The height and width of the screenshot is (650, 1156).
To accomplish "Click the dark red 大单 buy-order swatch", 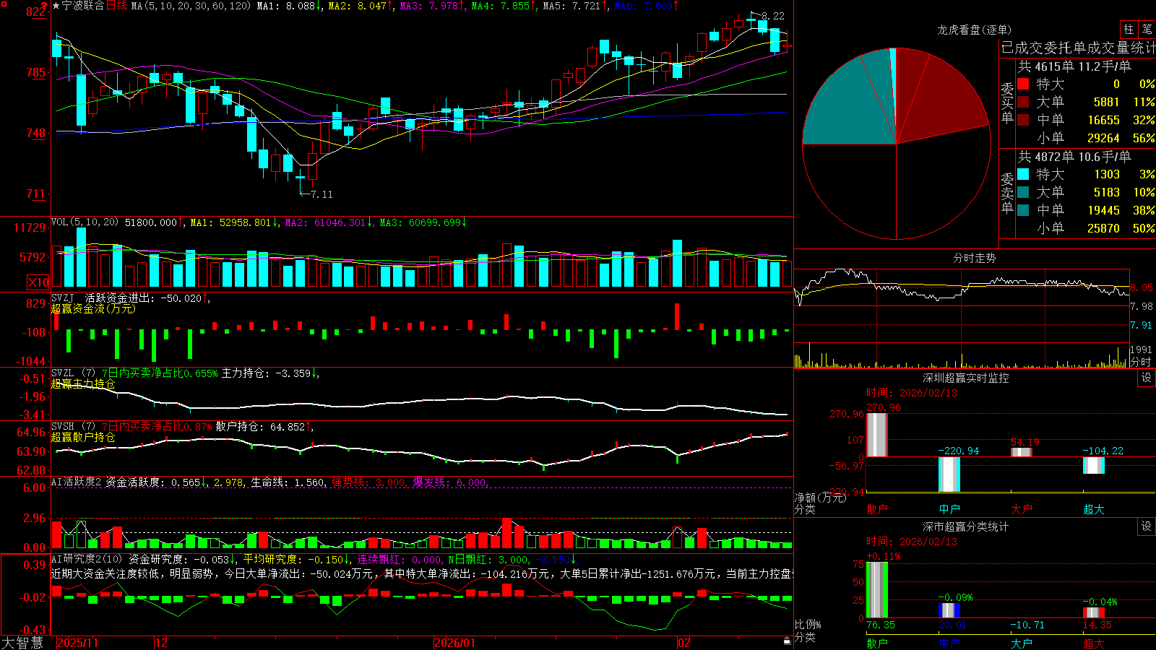I will pos(1023,102).
